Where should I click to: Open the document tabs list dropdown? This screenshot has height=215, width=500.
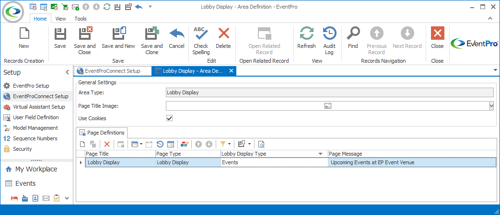click(495, 70)
